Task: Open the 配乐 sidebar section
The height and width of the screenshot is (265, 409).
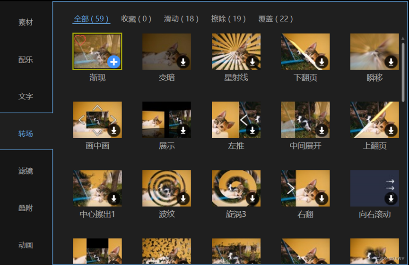Action: click(x=26, y=59)
